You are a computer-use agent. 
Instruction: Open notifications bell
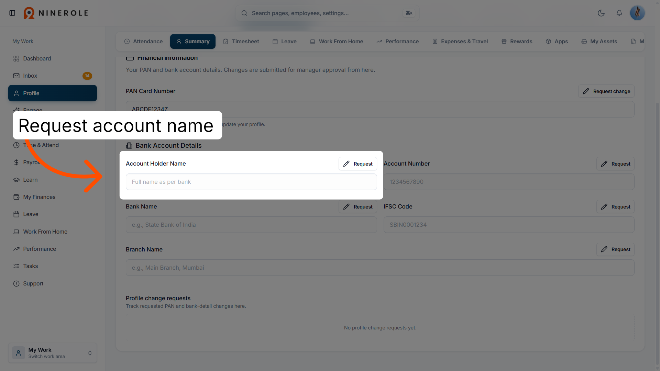[619, 13]
